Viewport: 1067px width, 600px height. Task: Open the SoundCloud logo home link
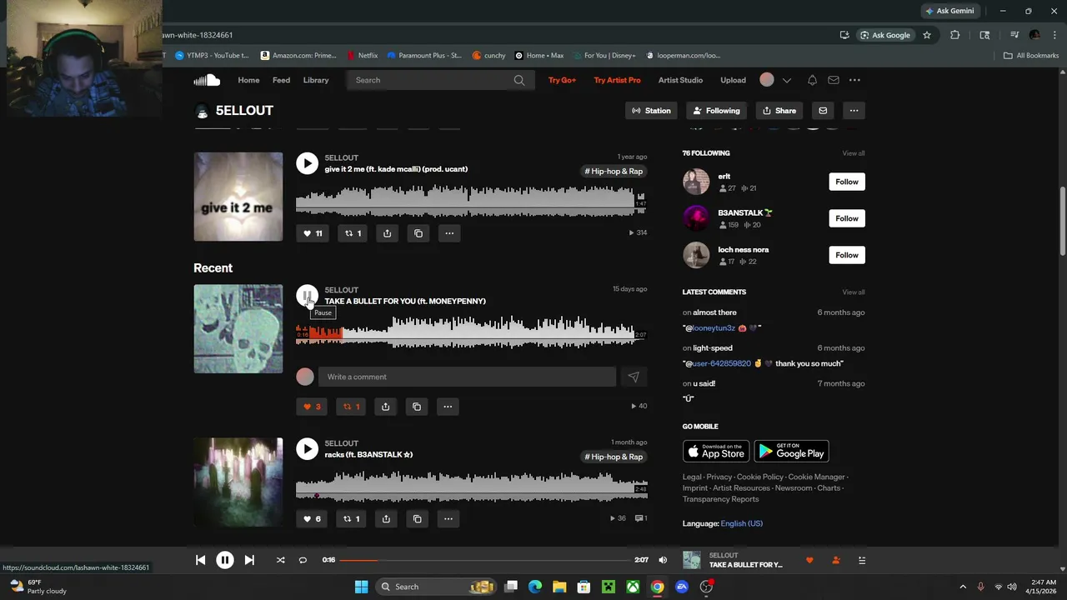tap(207, 80)
